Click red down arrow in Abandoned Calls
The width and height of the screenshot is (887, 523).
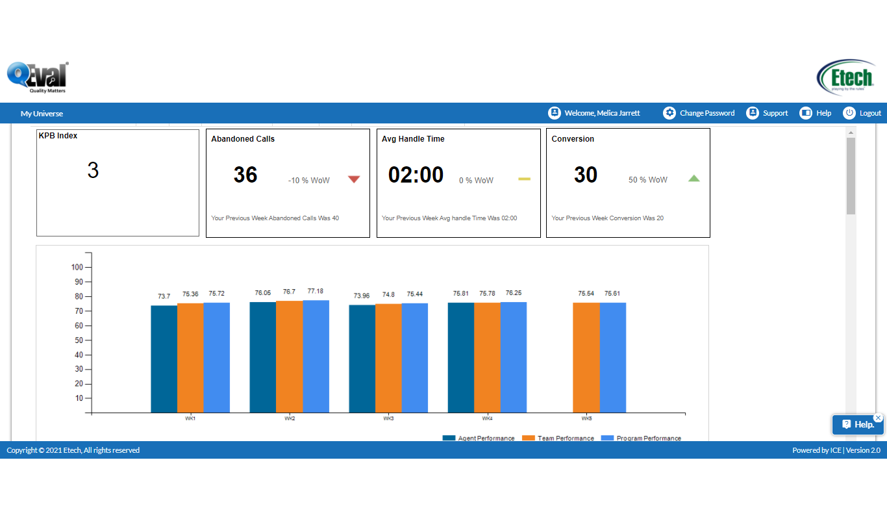[x=354, y=179]
